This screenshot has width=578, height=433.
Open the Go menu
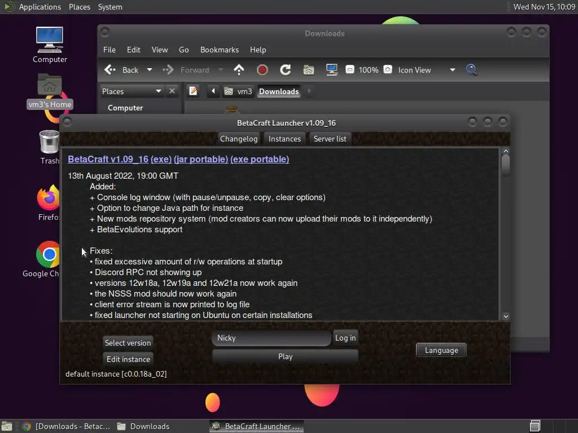[183, 50]
